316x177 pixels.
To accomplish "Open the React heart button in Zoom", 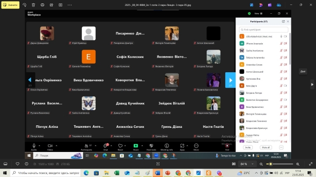I will pyautogui.click(x=120, y=147).
